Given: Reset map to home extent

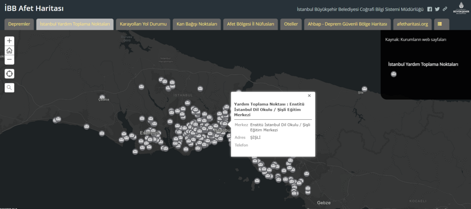Looking at the screenshot, I should (10, 51).
